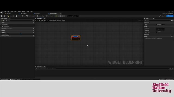This screenshot has height=97, width=174.
Task: Open the Debug menu
Action: tap(19, 12)
